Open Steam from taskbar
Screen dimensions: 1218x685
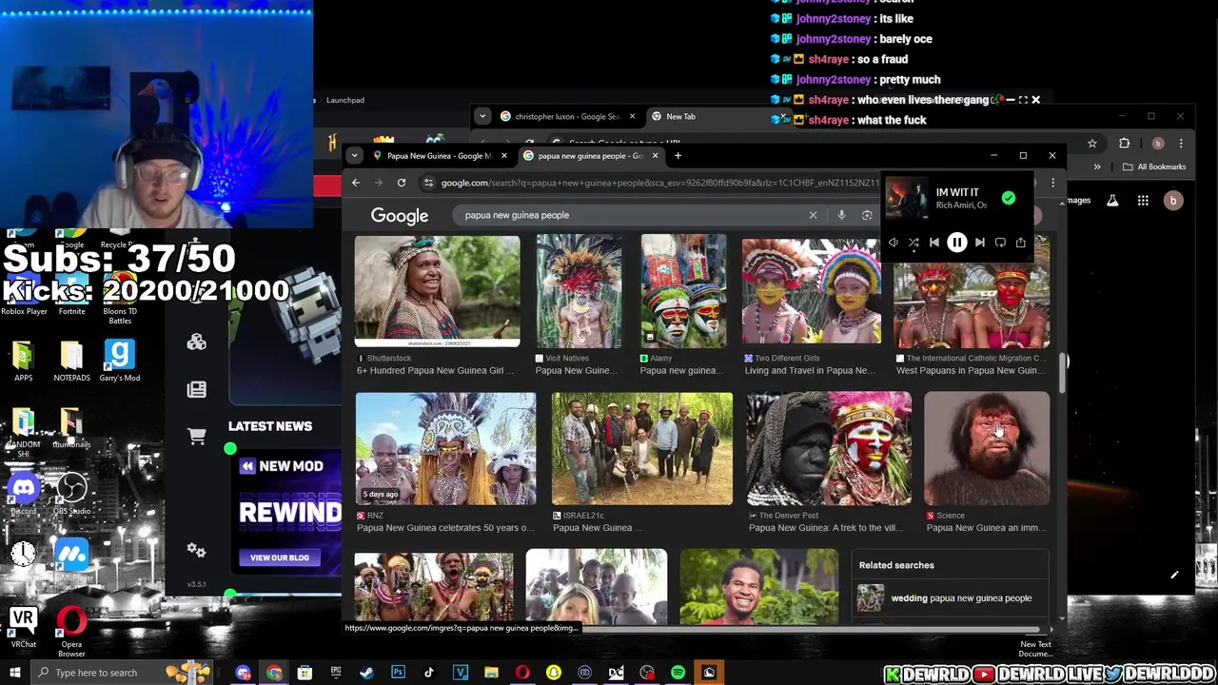(366, 673)
